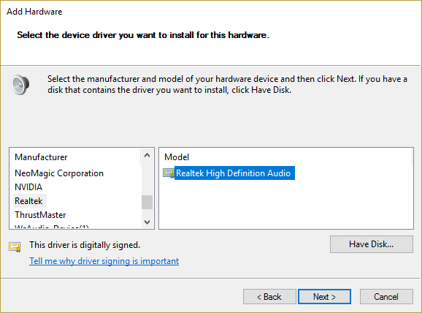422x313 pixels.
Task: Click the manufacturer list scrollbar thumb
Action: 147,202
